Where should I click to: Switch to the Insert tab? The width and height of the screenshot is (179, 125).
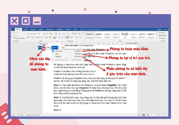tap(26, 29)
